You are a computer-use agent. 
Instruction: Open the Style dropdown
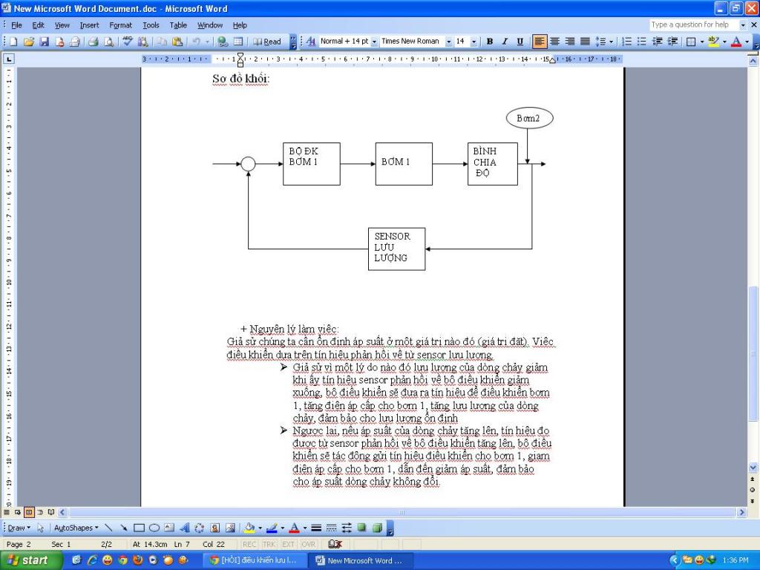(x=374, y=42)
